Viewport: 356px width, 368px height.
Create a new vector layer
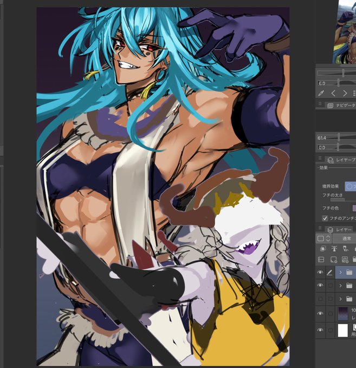click(x=345, y=260)
